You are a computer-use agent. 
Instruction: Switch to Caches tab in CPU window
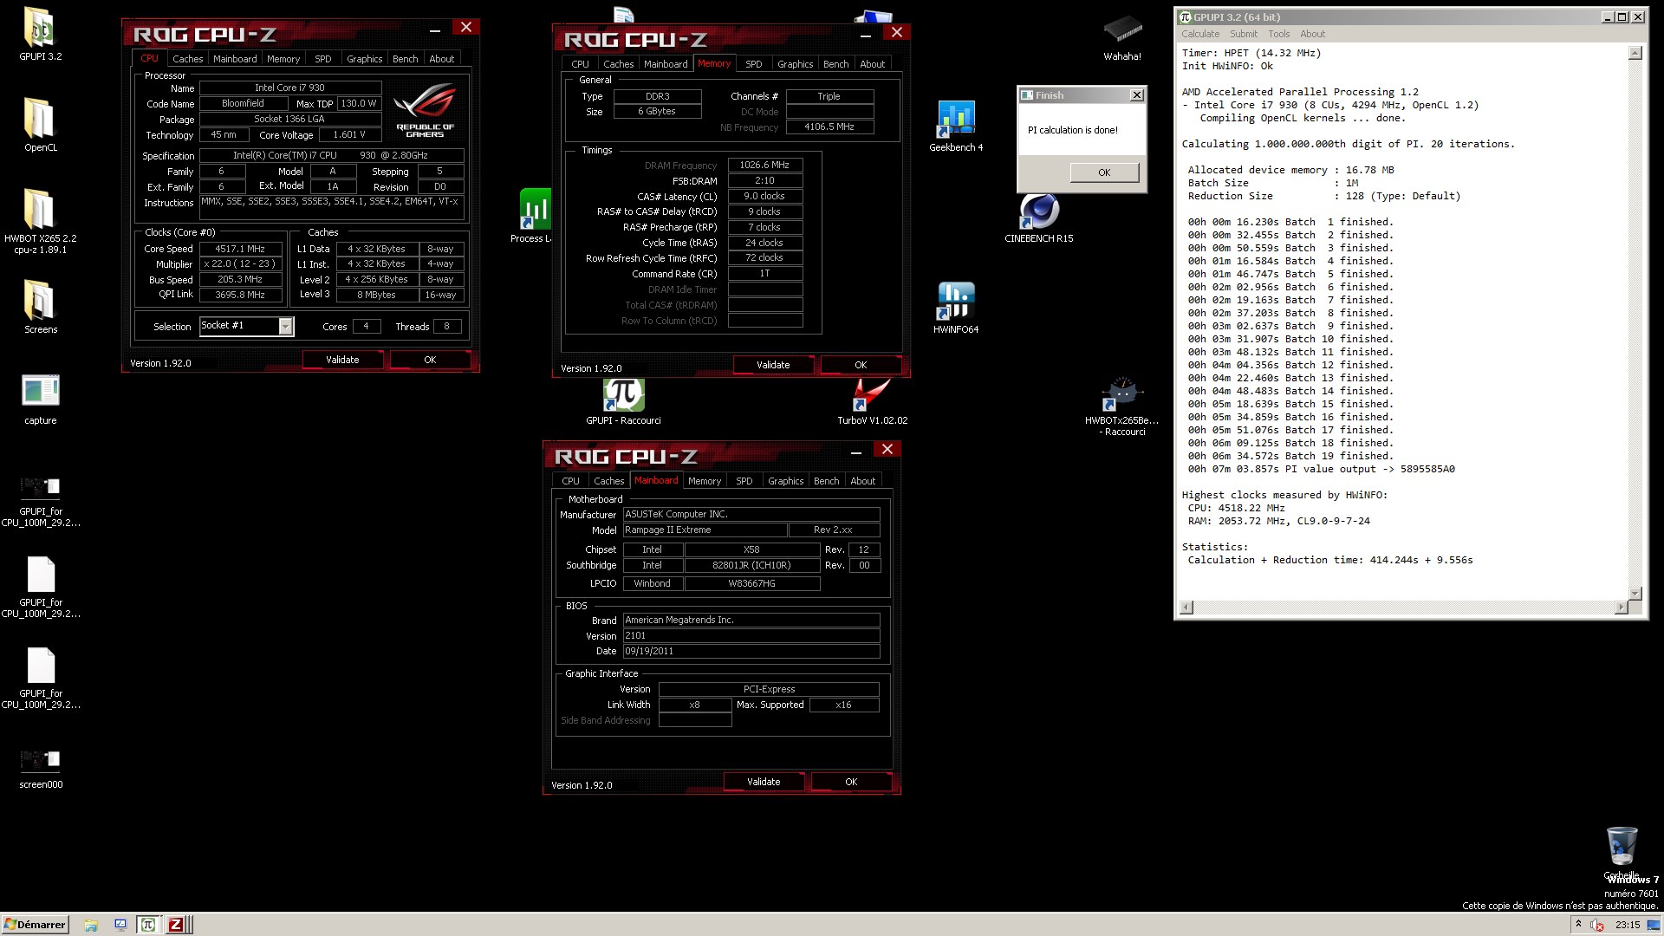pyautogui.click(x=187, y=59)
